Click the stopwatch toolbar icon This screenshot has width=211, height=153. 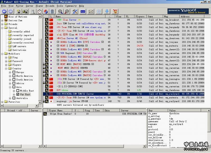[40, 12]
